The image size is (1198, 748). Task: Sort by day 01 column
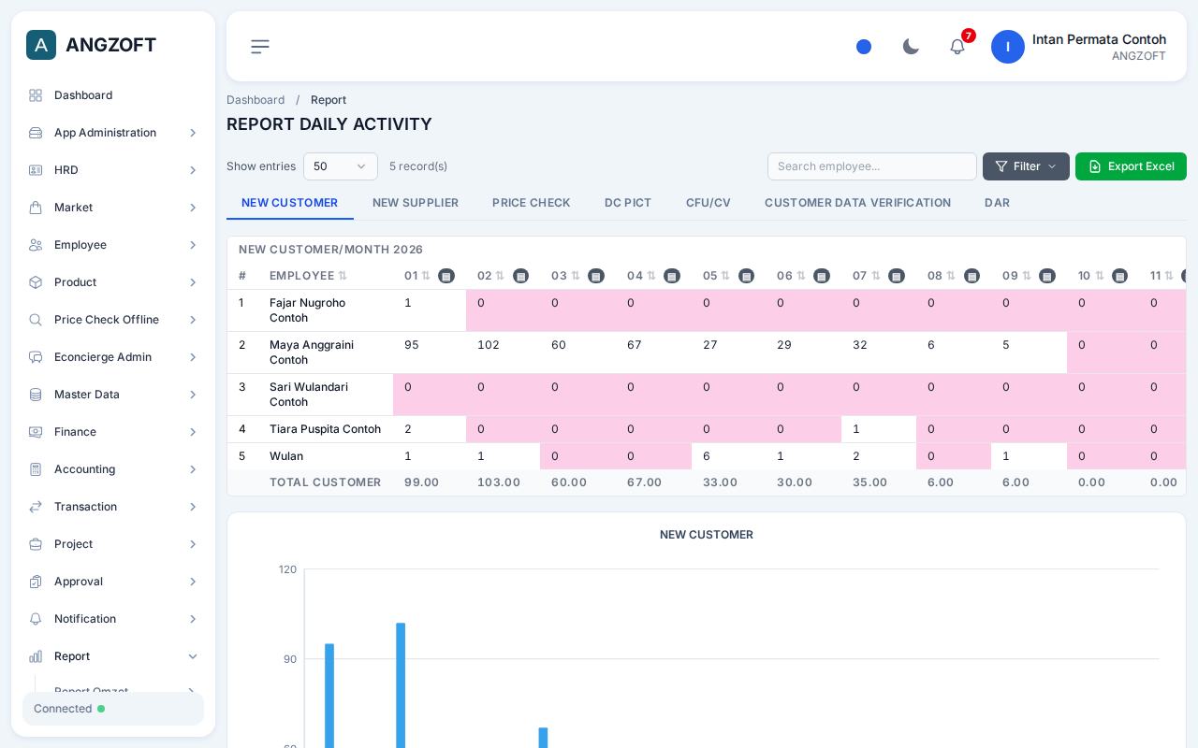[426, 276]
